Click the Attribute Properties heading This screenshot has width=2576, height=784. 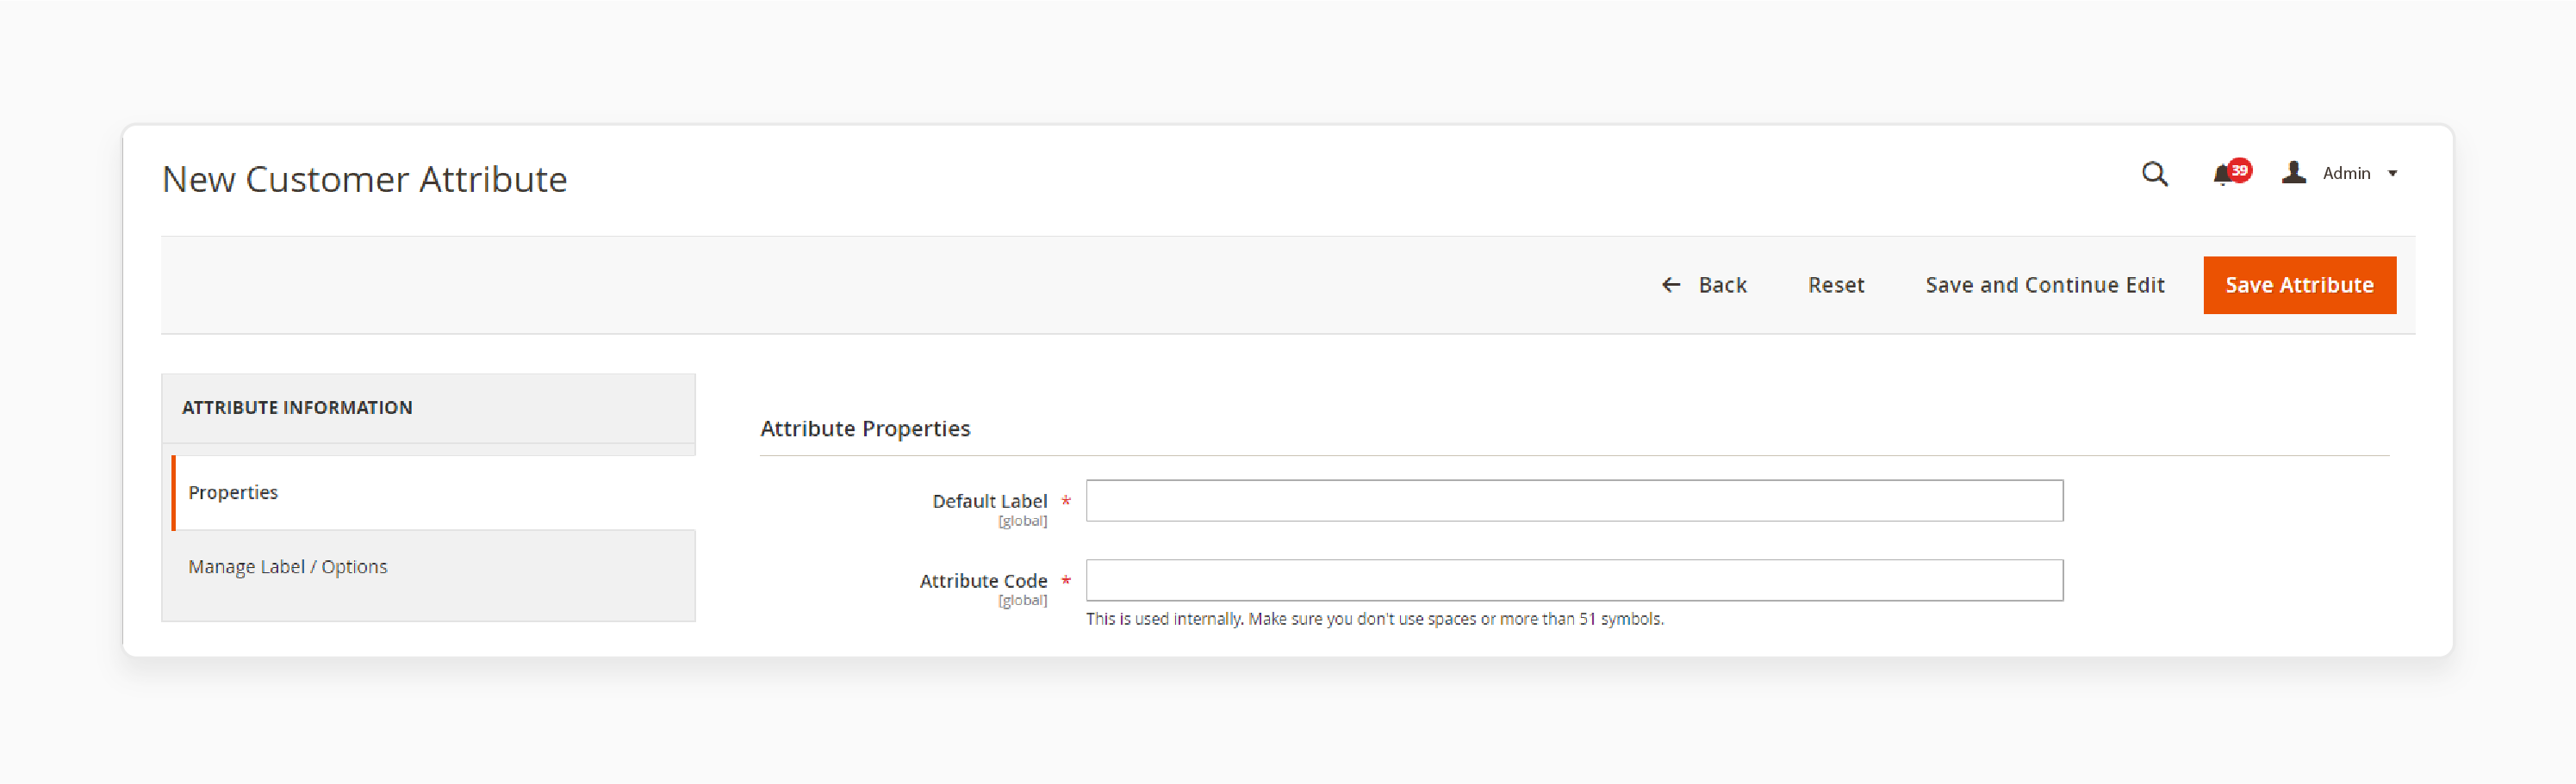[x=865, y=429]
